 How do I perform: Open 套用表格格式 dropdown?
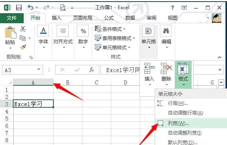(x=115, y=38)
